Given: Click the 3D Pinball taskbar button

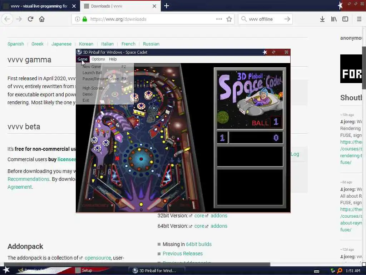Looking at the screenshot, I should click(x=157, y=271).
